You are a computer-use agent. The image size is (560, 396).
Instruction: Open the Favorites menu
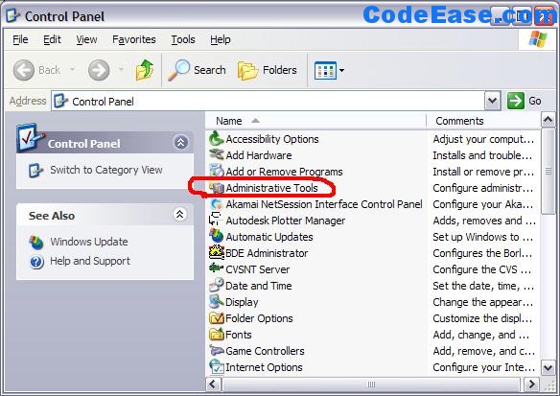click(x=134, y=39)
